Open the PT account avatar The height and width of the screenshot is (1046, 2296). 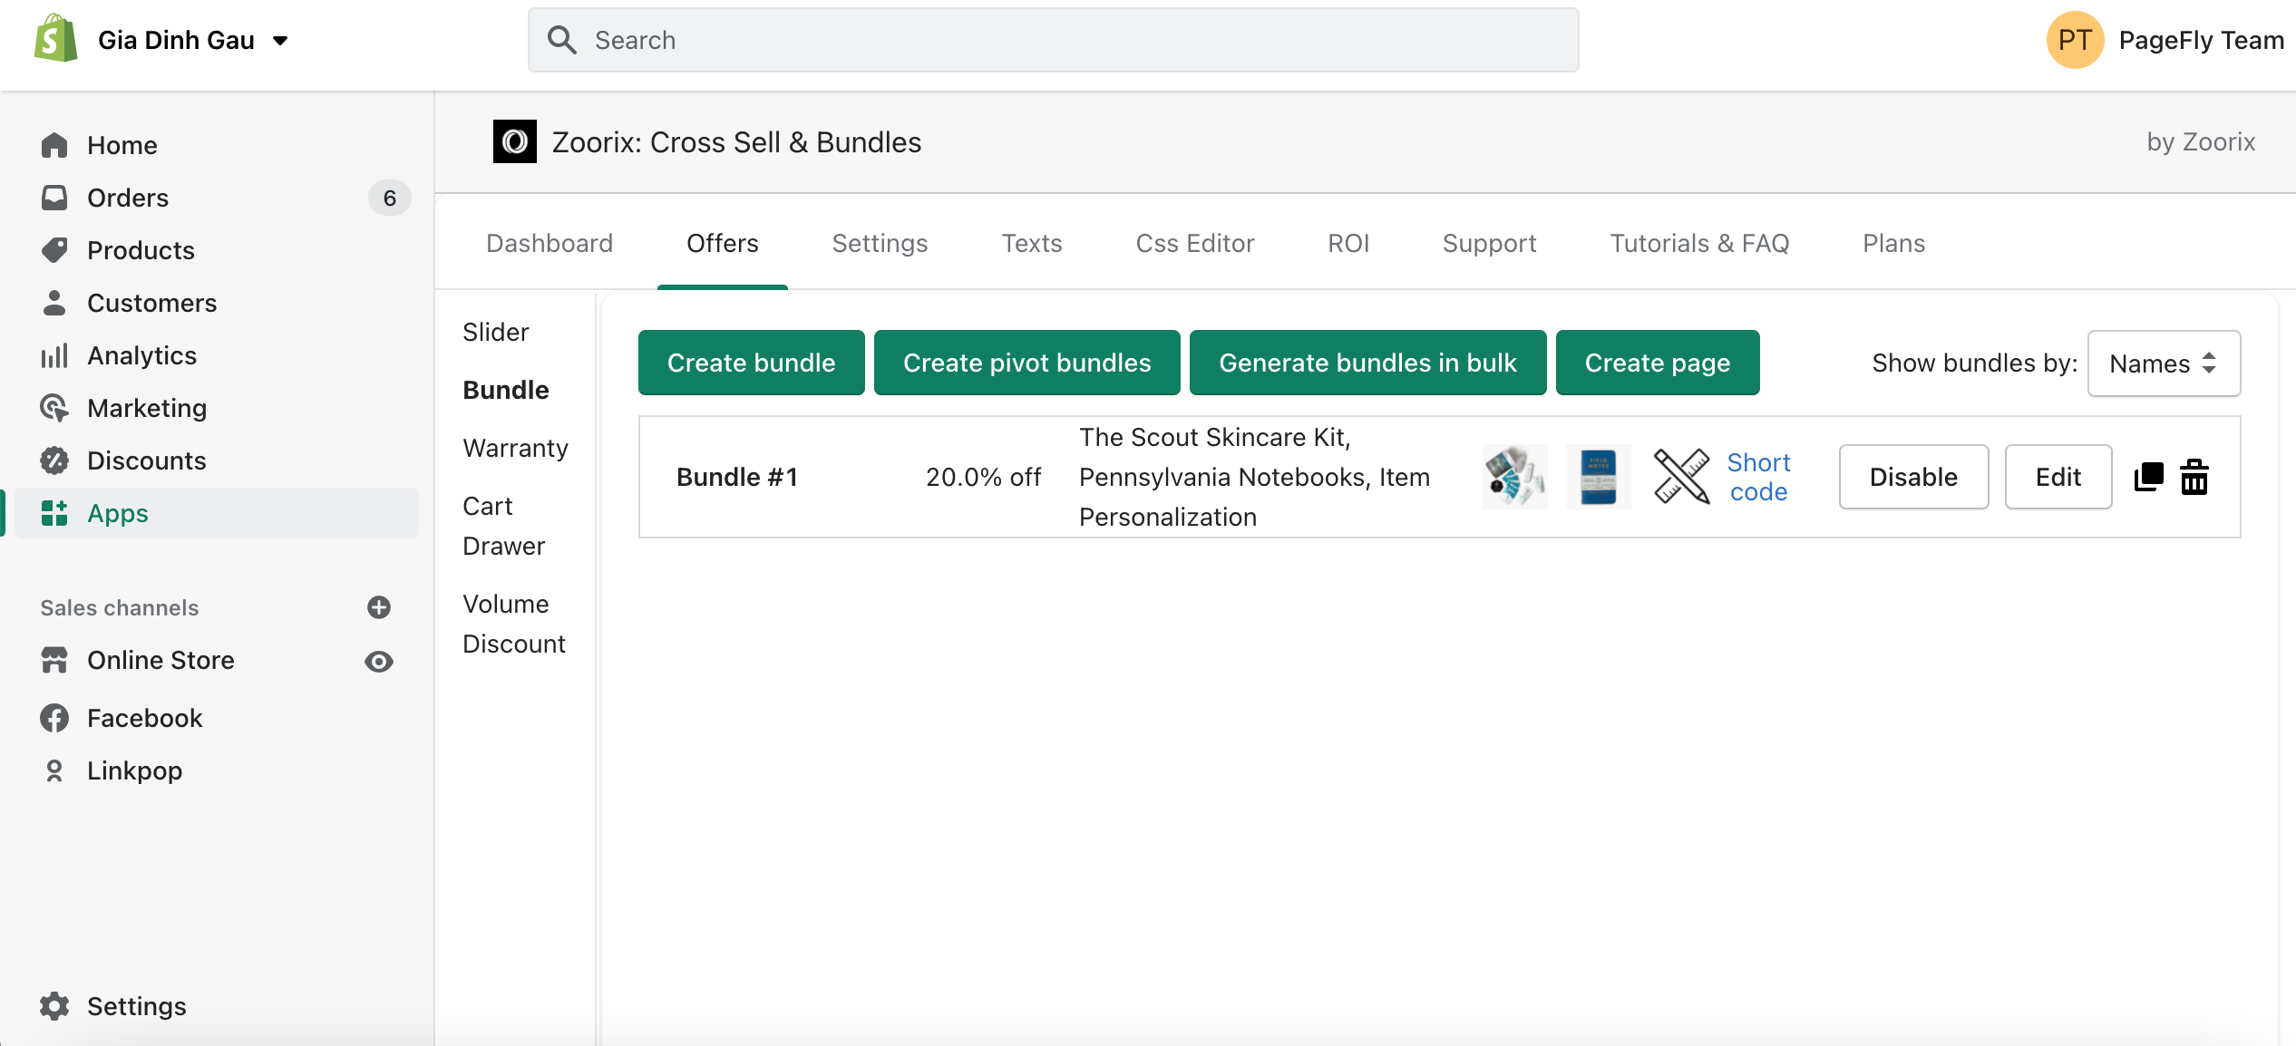[x=2075, y=40]
